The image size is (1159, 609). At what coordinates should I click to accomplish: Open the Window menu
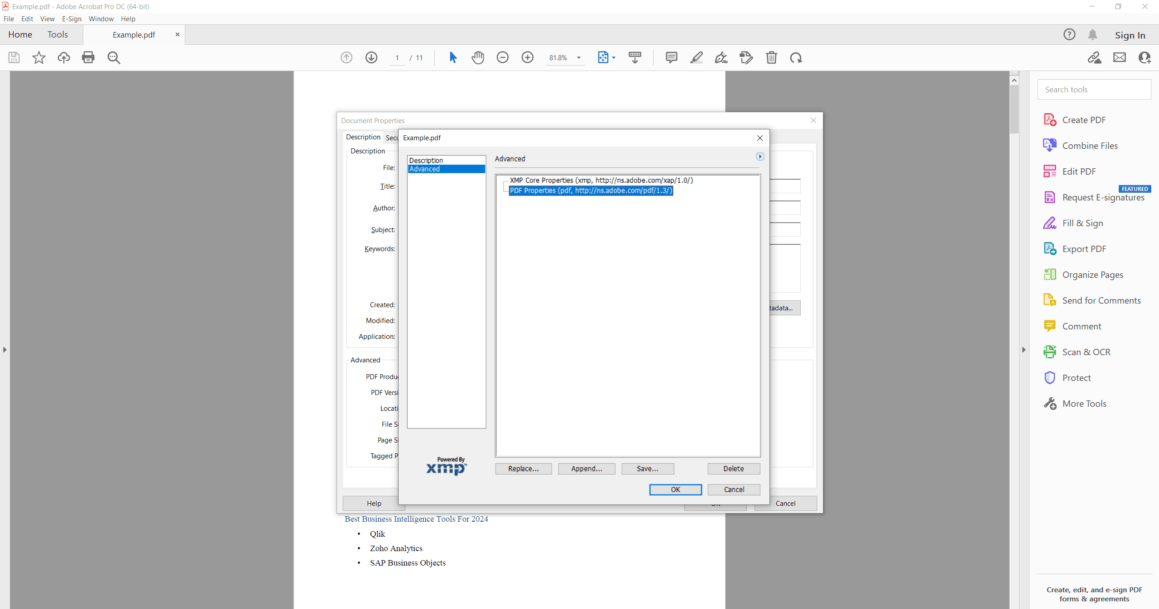pos(101,19)
